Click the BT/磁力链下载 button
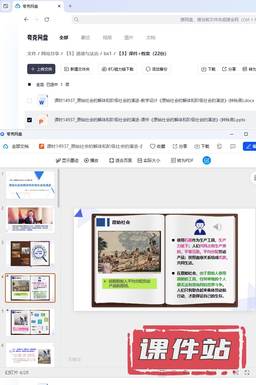The height and width of the screenshot is (385, 256). [118, 69]
